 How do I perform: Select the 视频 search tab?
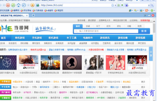(x=139, y=26)
